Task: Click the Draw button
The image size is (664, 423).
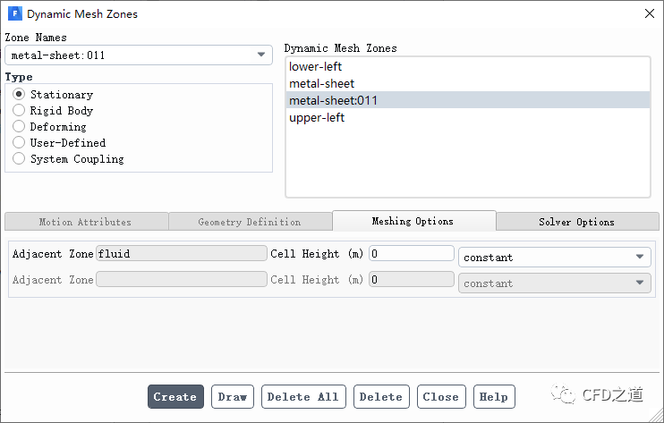Action: coord(233,397)
